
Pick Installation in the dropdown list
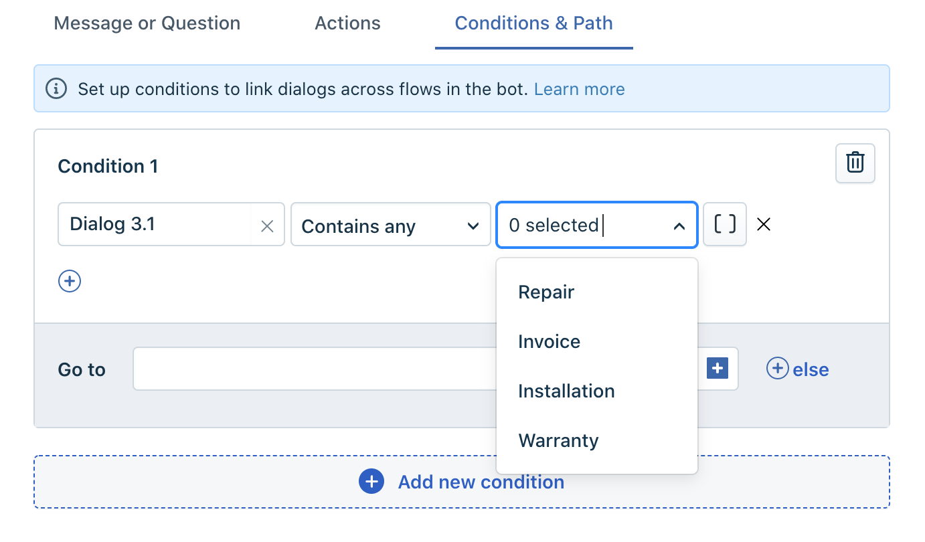(x=566, y=391)
